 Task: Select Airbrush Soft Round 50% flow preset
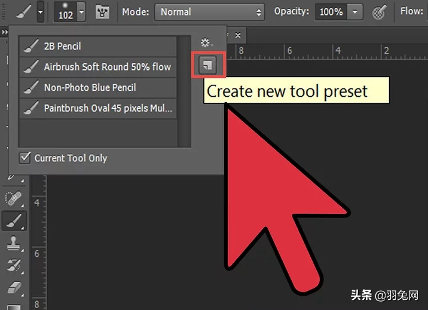click(x=98, y=67)
